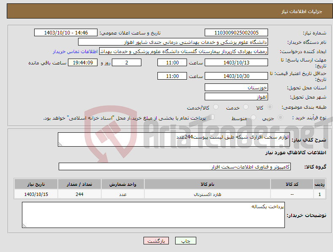Click the شهر محل تحویل field اهواز
The image size is (333, 252).
coord(236,97)
